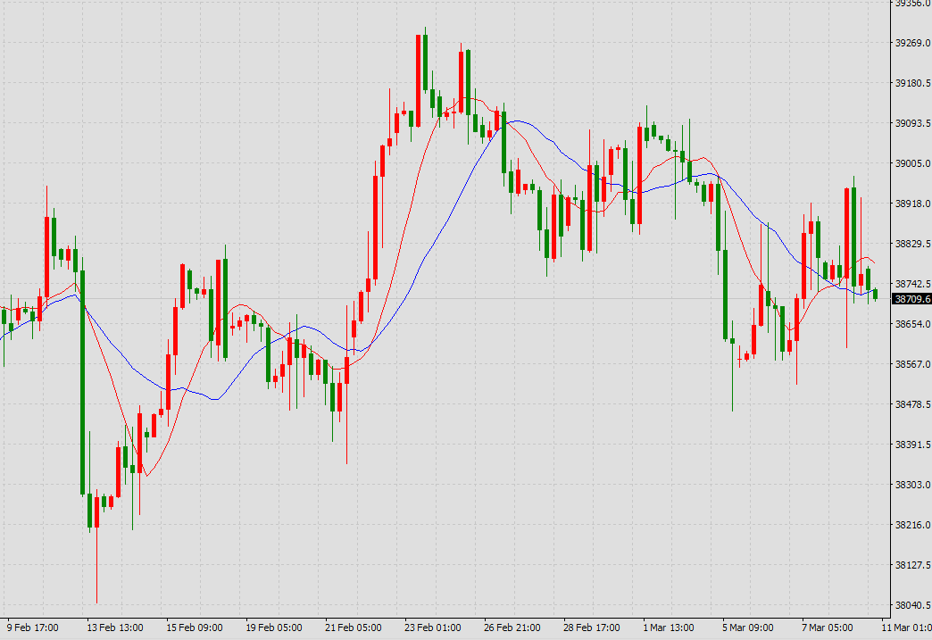This screenshot has height=640, width=932.
Task: Click the 38918.0 price axis label
Action: (912, 204)
